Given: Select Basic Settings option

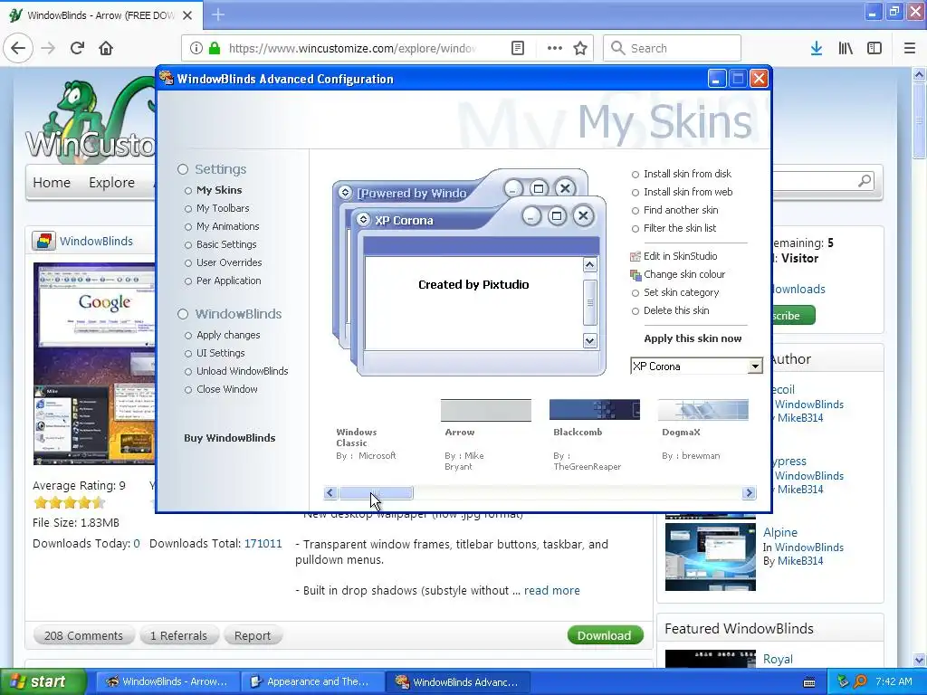Looking at the screenshot, I should [x=226, y=244].
